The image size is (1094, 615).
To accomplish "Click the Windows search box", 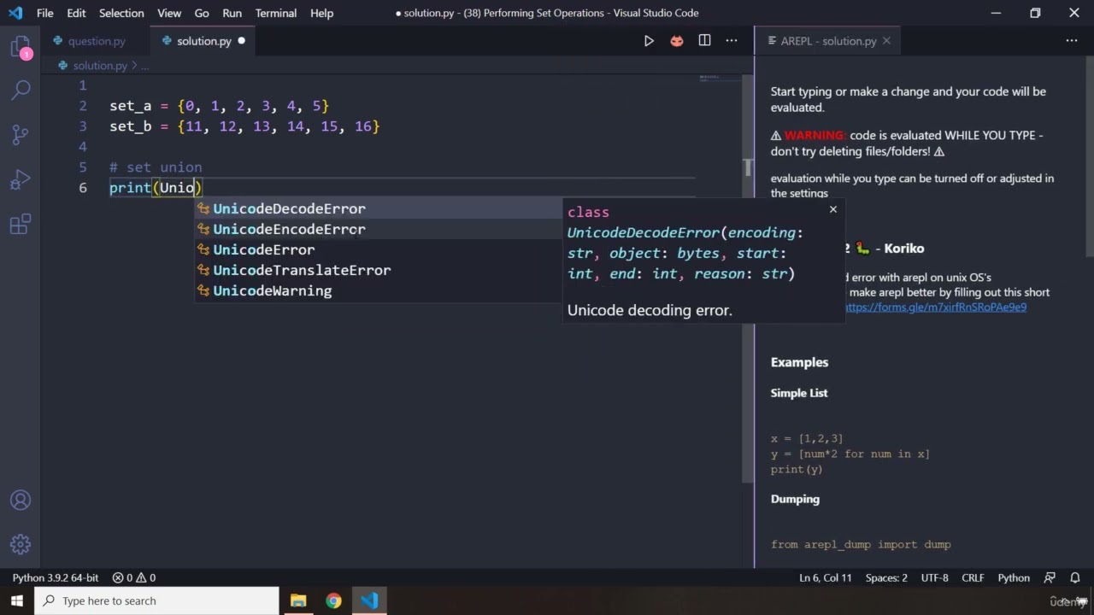I will 156,600.
